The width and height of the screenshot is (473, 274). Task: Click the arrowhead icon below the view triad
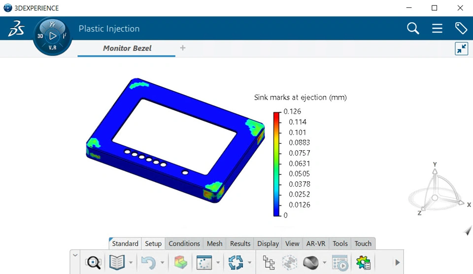[x=468, y=231]
